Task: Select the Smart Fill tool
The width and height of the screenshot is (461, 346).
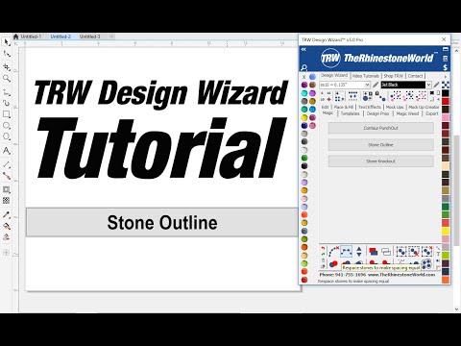Action: pyautogui.click(x=7, y=237)
